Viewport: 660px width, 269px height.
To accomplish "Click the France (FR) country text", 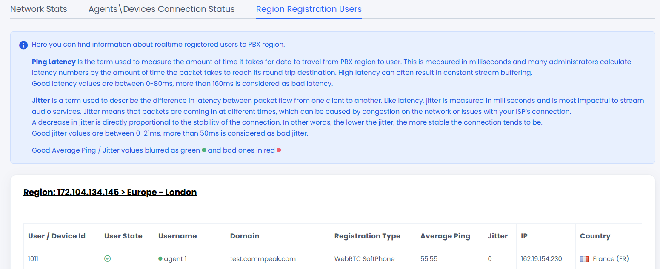I will 611,258.
